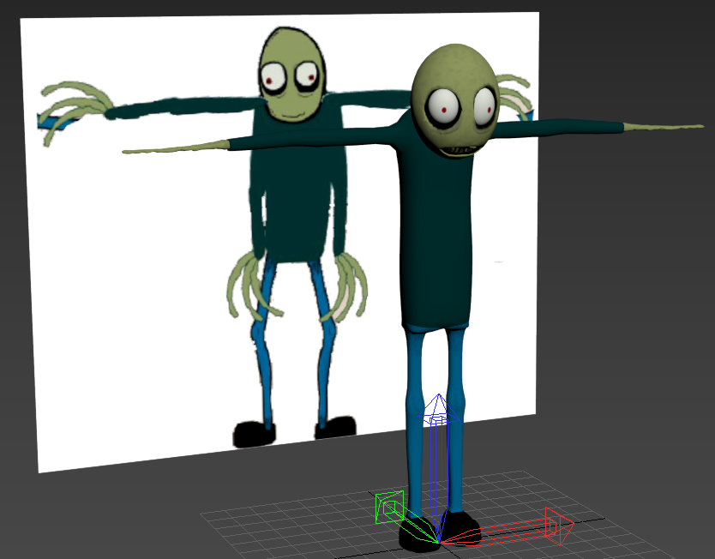
Task: Click the 3D model's left eyeball
Action: click(x=442, y=109)
